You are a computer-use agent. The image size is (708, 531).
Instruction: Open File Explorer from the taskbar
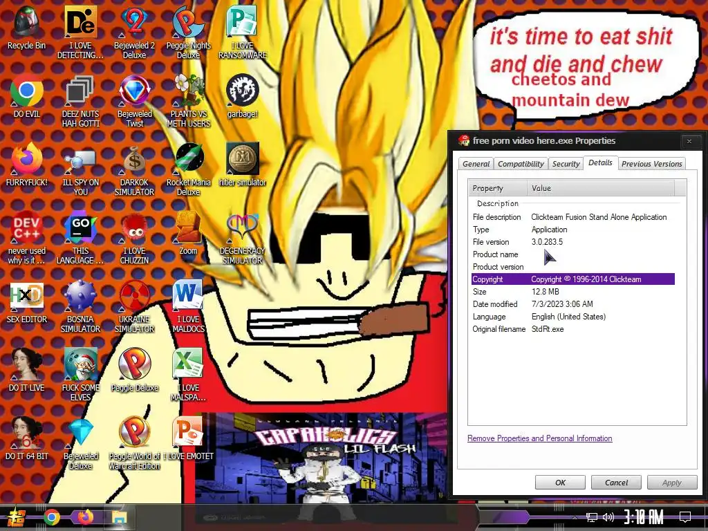pyautogui.click(x=119, y=517)
